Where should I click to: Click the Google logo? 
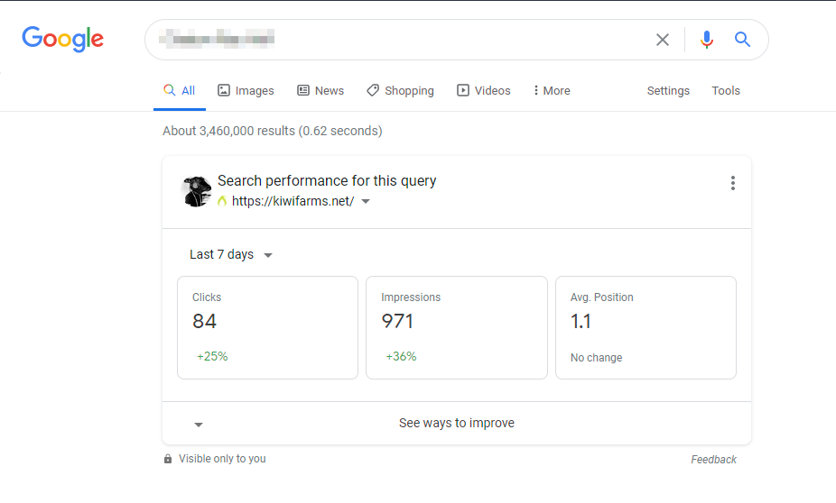click(x=63, y=39)
